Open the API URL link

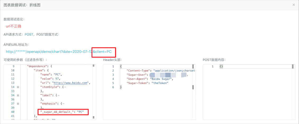(59, 52)
